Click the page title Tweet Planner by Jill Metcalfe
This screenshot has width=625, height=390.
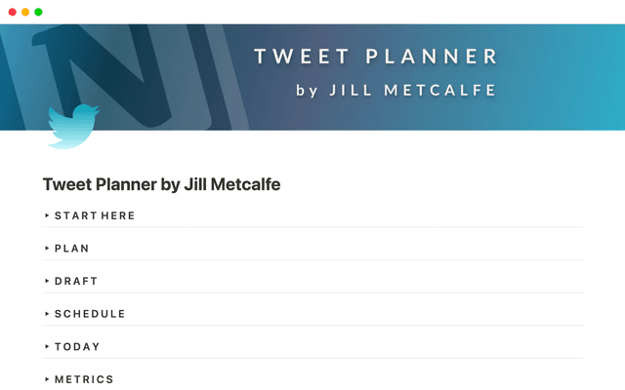click(162, 184)
